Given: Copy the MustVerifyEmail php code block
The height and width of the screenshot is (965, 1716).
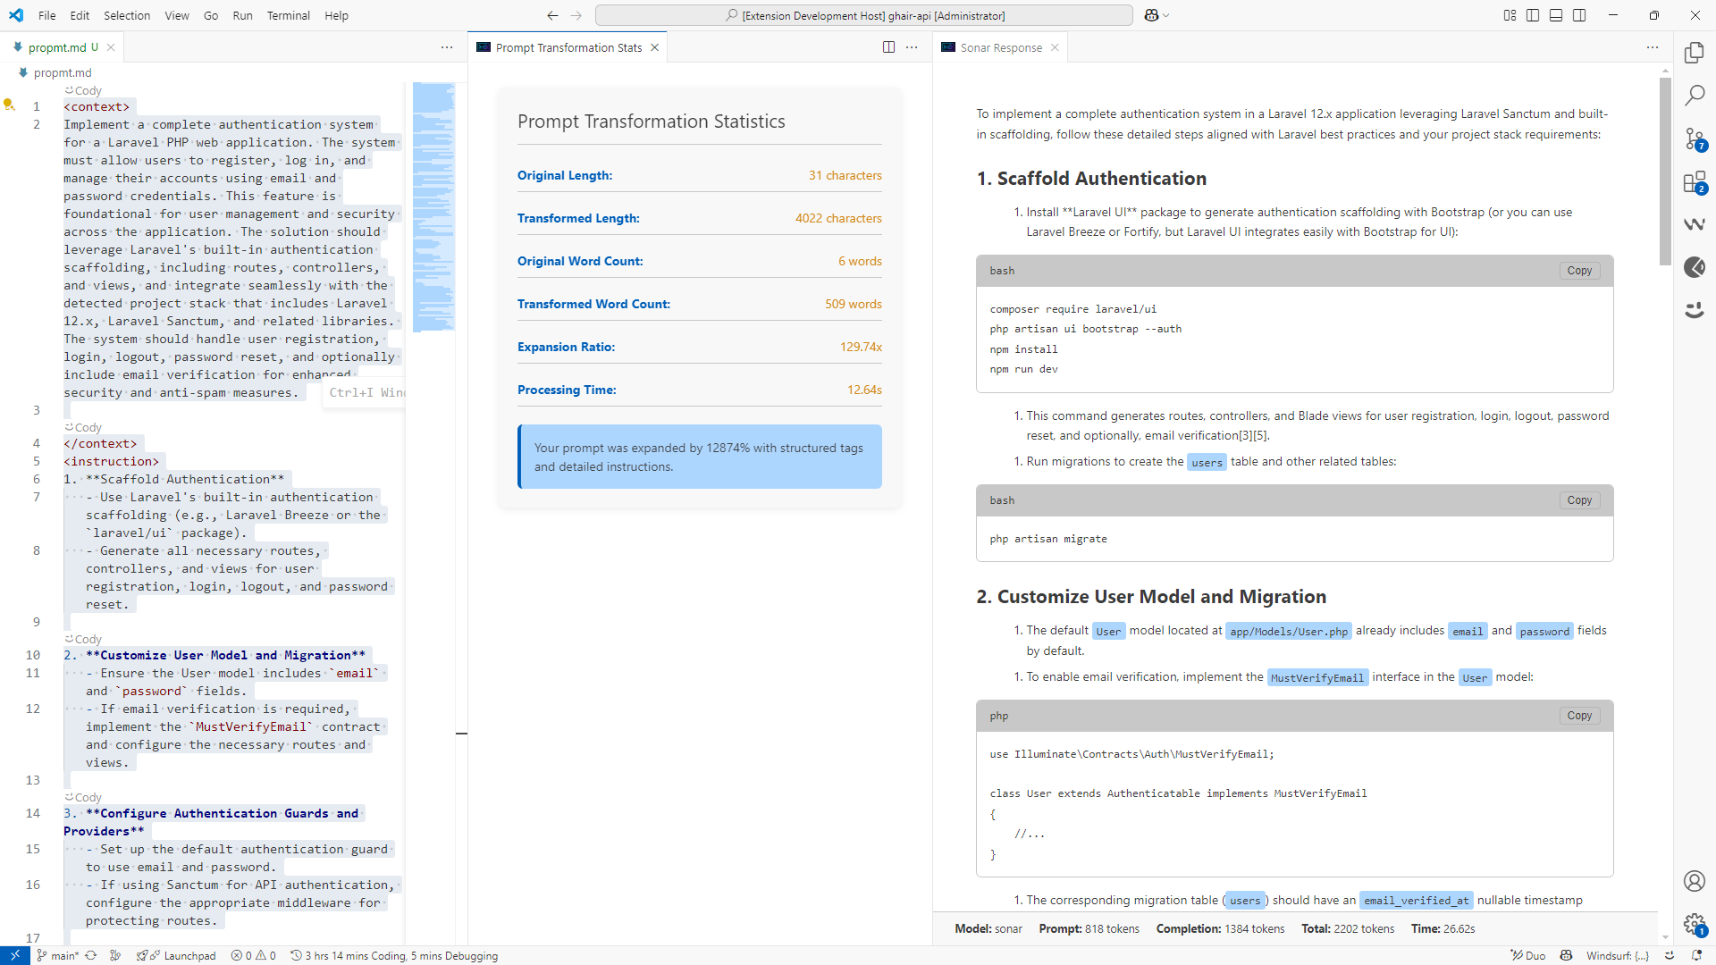Looking at the screenshot, I should 1578,716.
